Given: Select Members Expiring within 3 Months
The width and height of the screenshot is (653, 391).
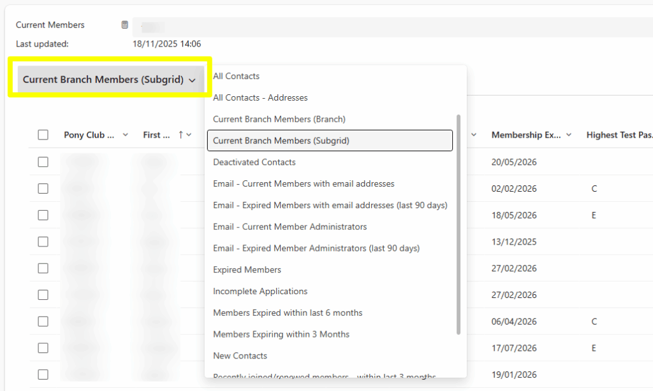Looking at the screenshot, I should [281, 334].
